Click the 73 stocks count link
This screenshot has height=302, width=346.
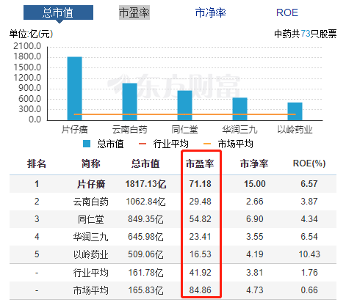(306, 34)
